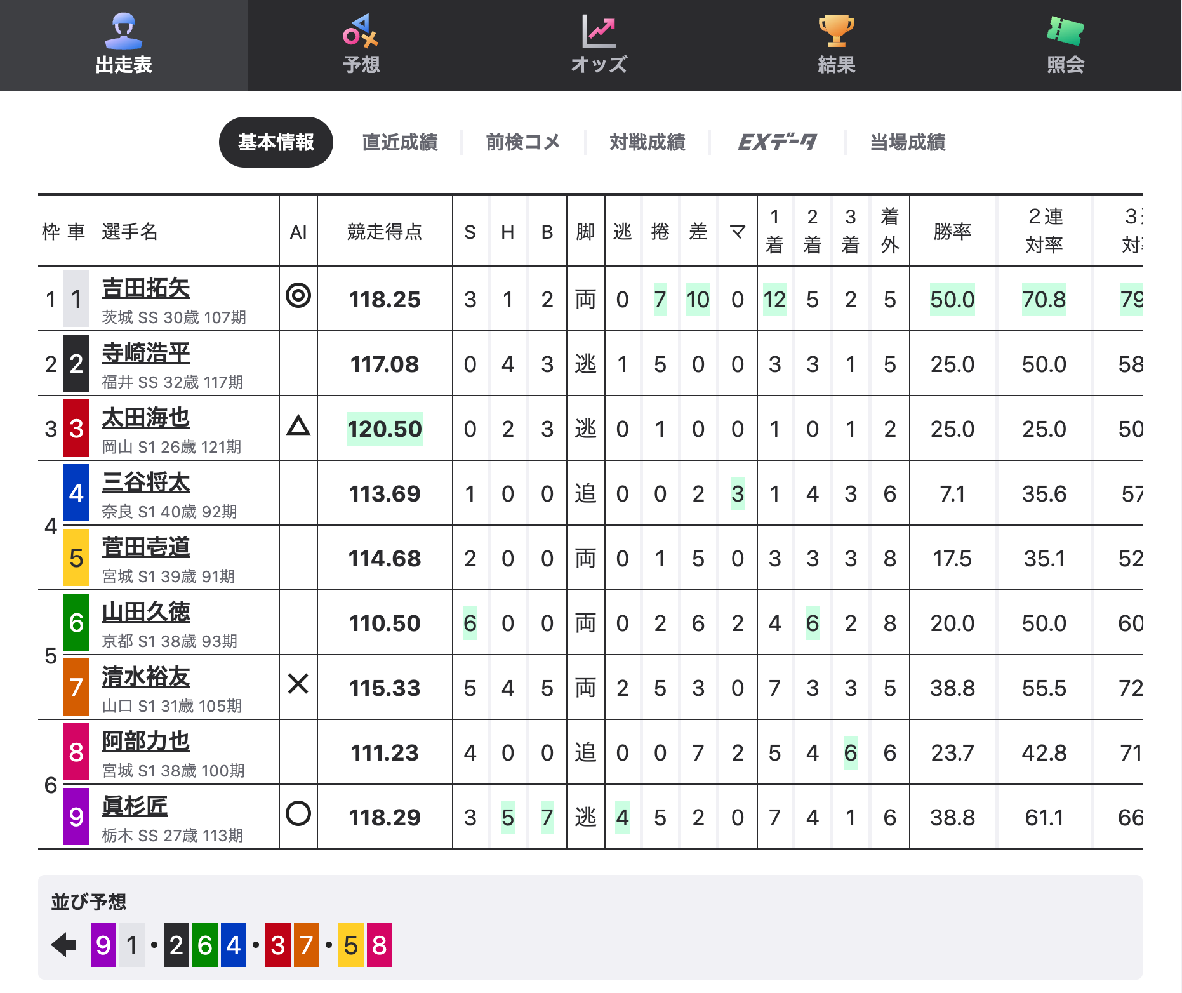This screenshot has width=1182, height=993.
Task: Click the win rate 38.8 in 清水裕友 row
Action: tap(952, 688)
